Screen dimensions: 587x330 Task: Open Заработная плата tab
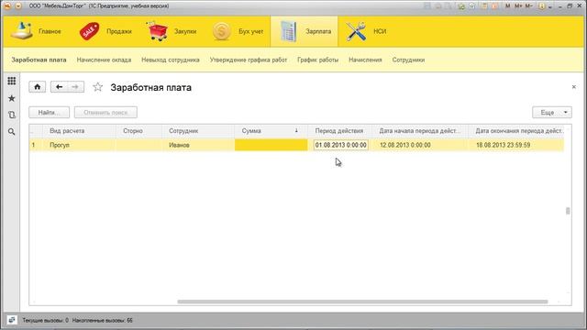pos(39,60)
